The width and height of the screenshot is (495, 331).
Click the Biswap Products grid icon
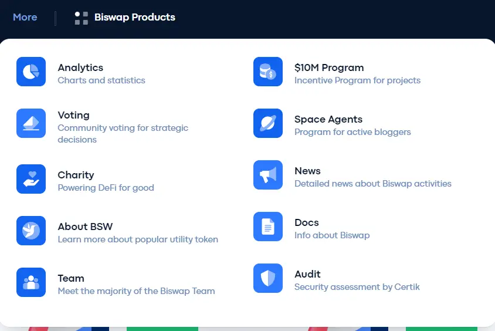[x=81, y=18]
